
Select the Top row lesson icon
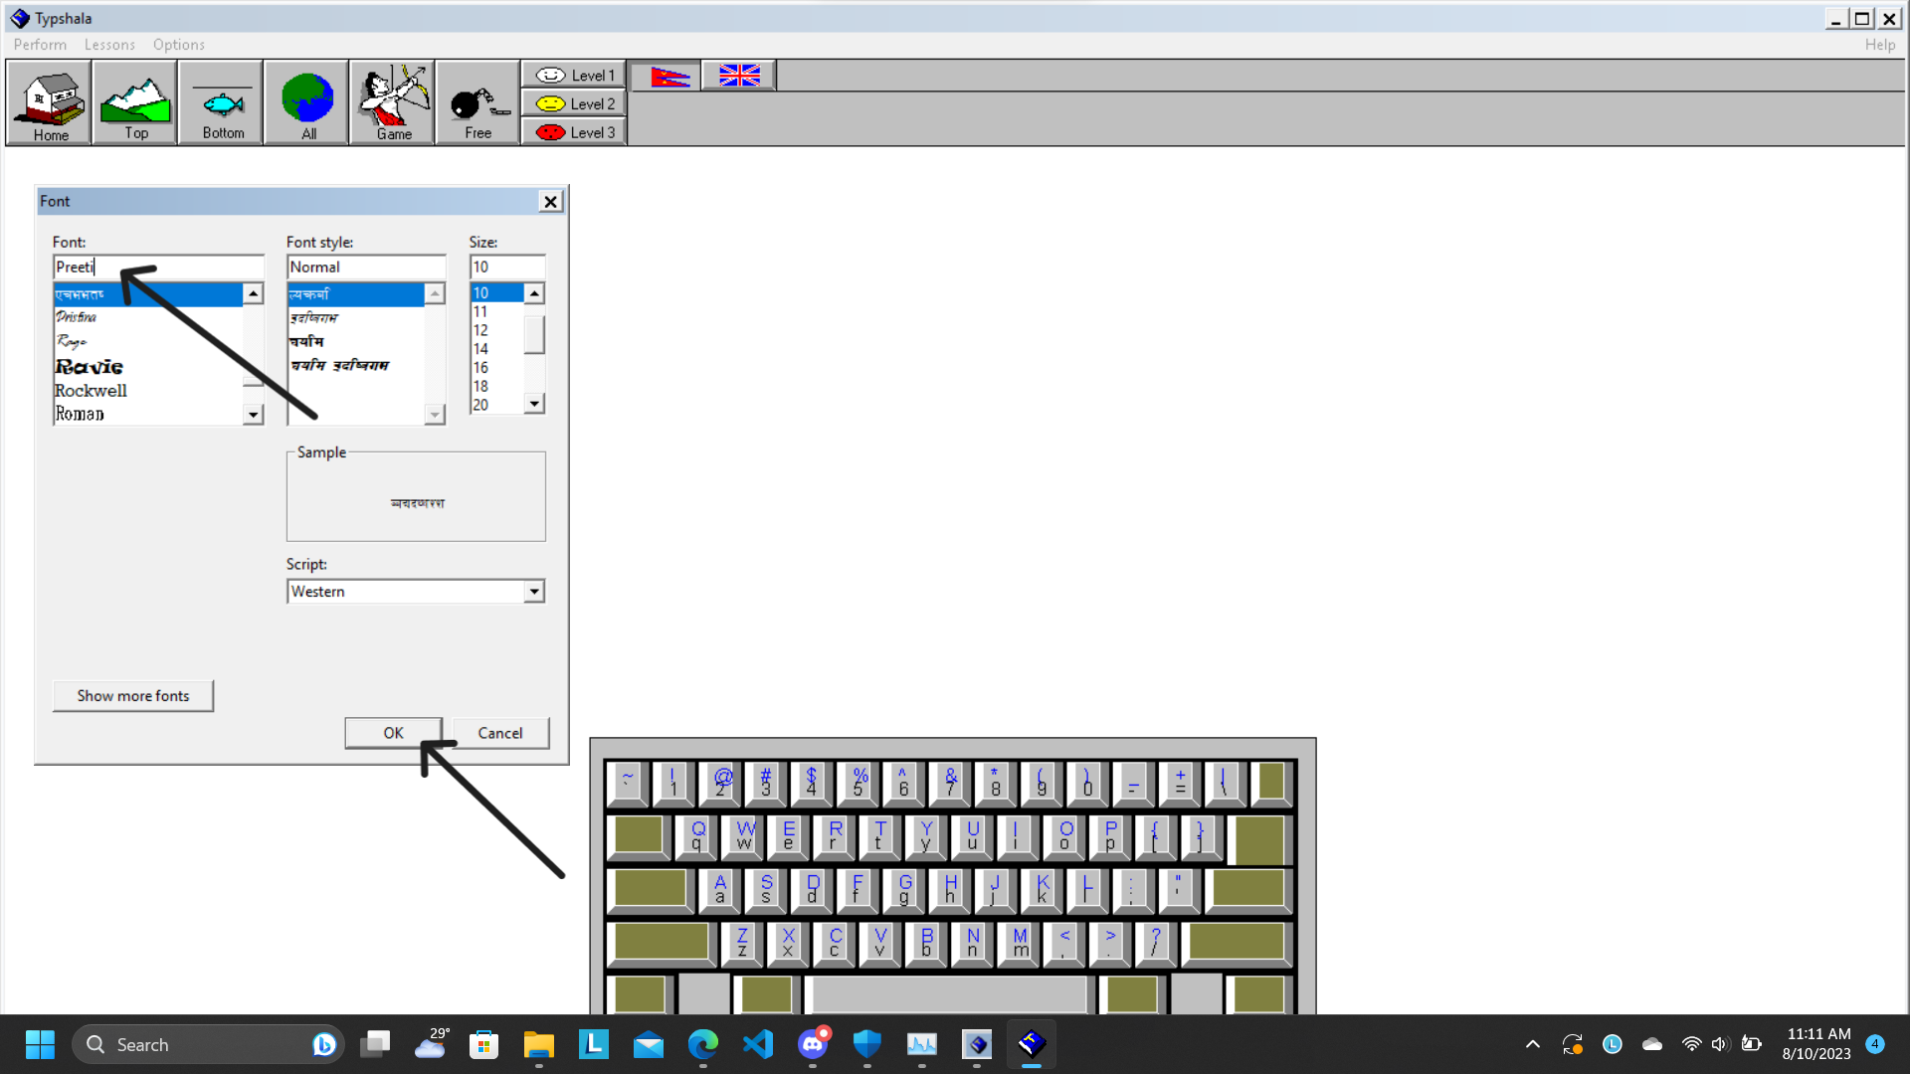click(134, 101)
